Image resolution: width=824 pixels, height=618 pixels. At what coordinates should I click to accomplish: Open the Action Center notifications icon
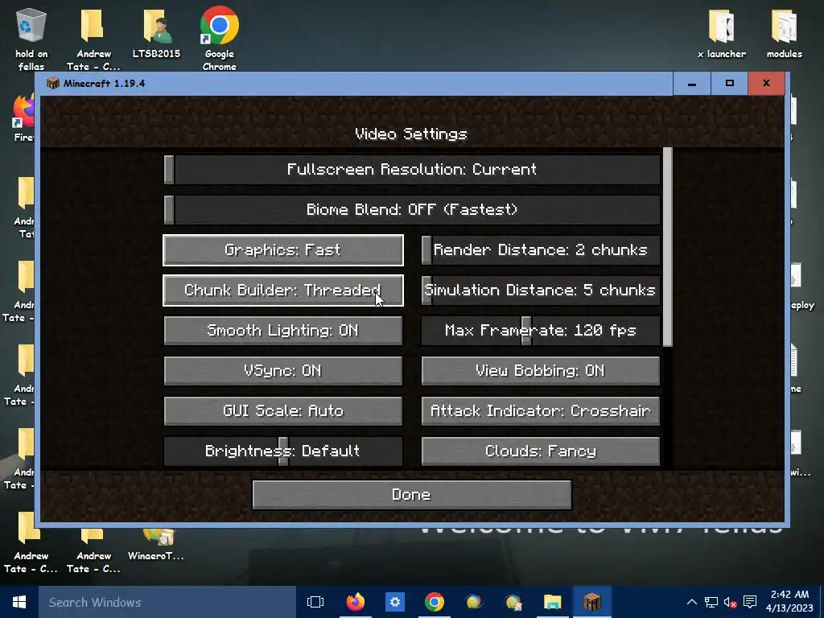tap(750, 602)
